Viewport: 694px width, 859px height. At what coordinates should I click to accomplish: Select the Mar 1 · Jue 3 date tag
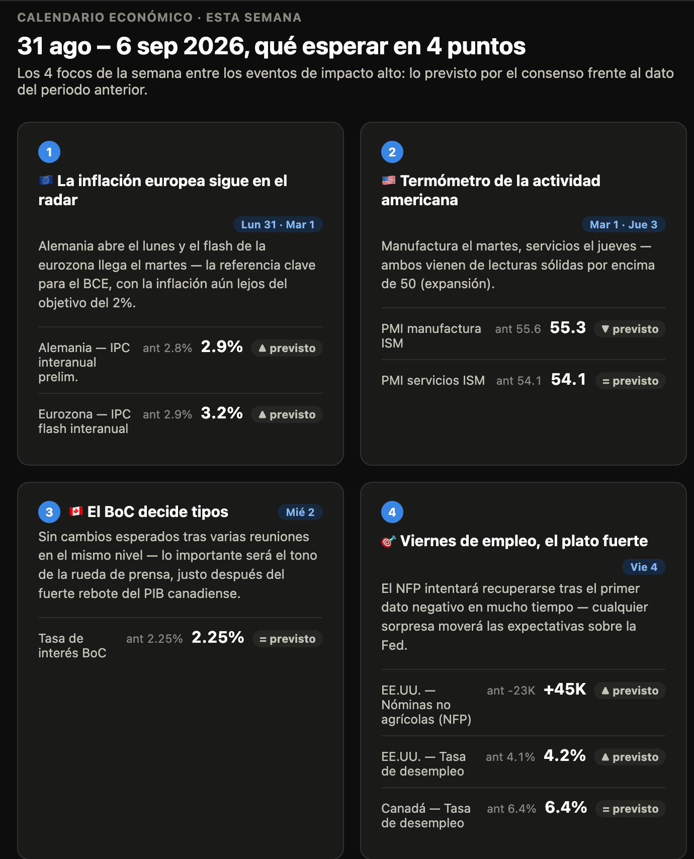point(624,224)
